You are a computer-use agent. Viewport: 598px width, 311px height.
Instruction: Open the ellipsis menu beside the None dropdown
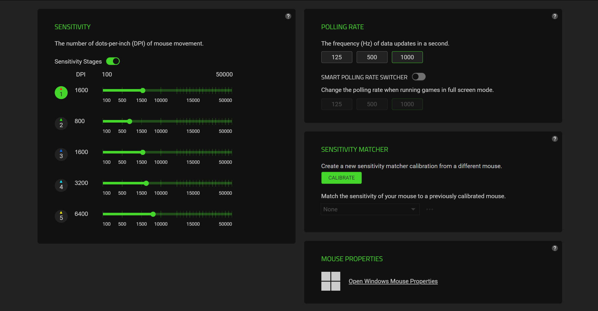429,209
